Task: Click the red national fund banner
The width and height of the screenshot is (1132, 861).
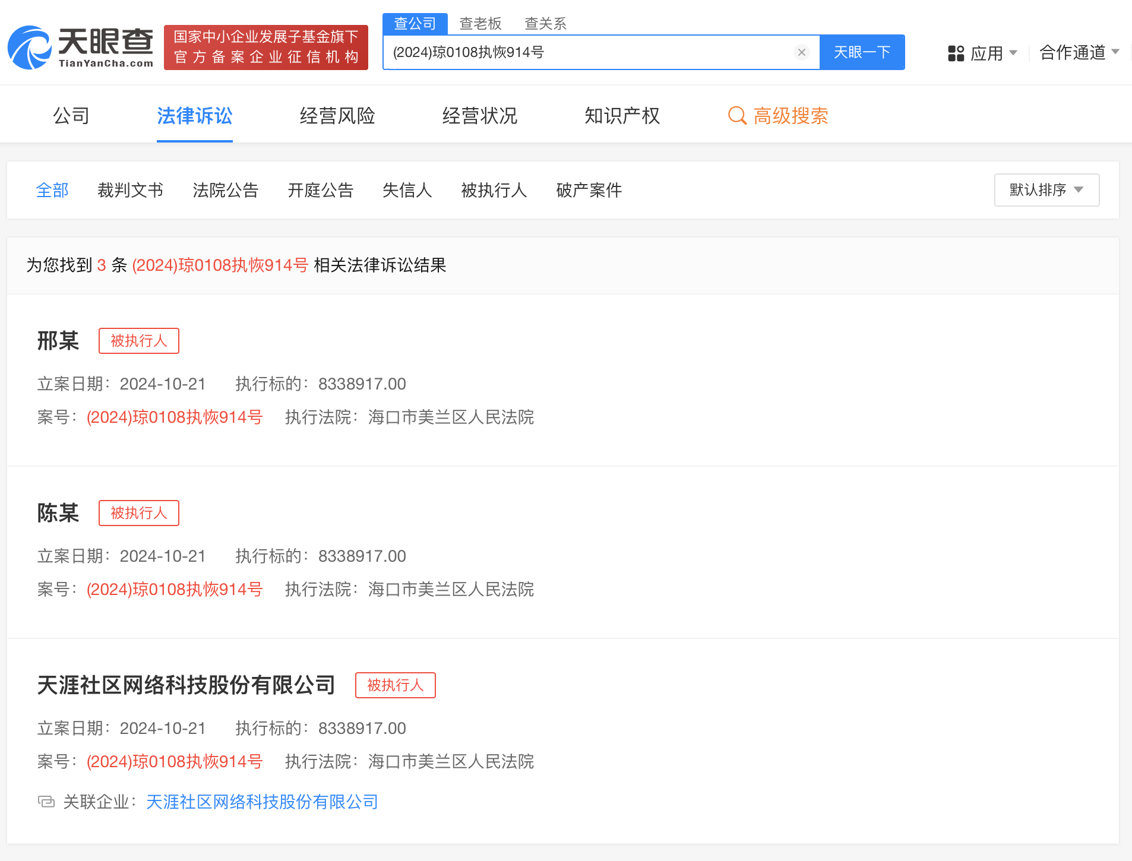Action: pos(265,48)
